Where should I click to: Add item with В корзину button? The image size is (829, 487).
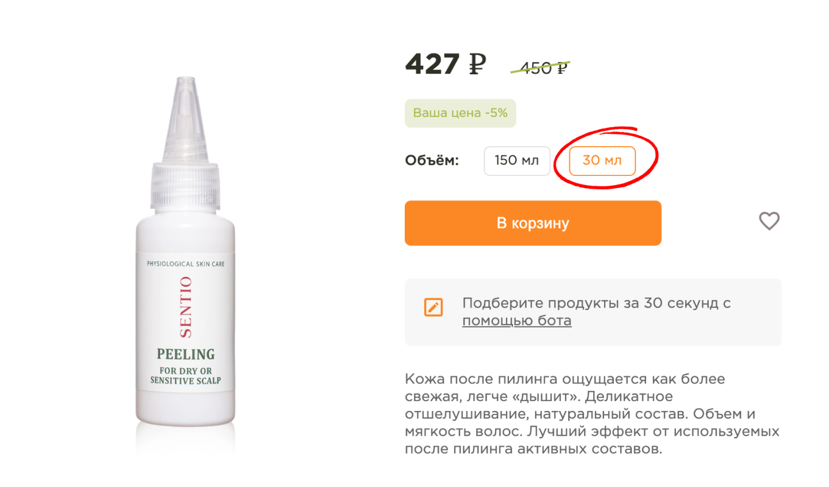[533, 223]
